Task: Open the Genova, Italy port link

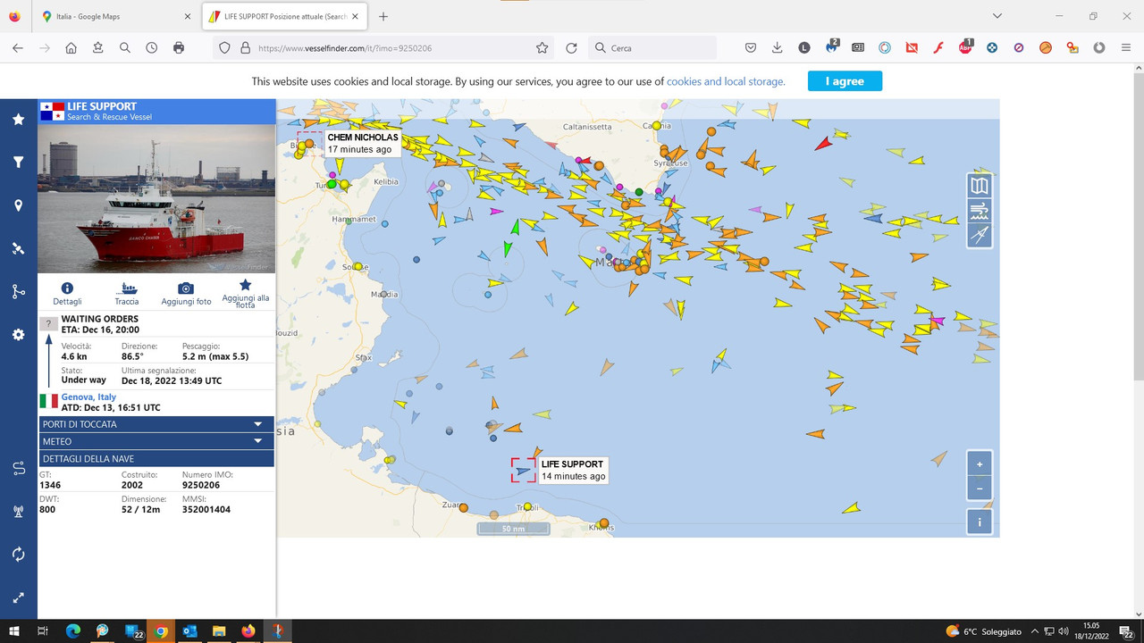Action: point(88,397)
